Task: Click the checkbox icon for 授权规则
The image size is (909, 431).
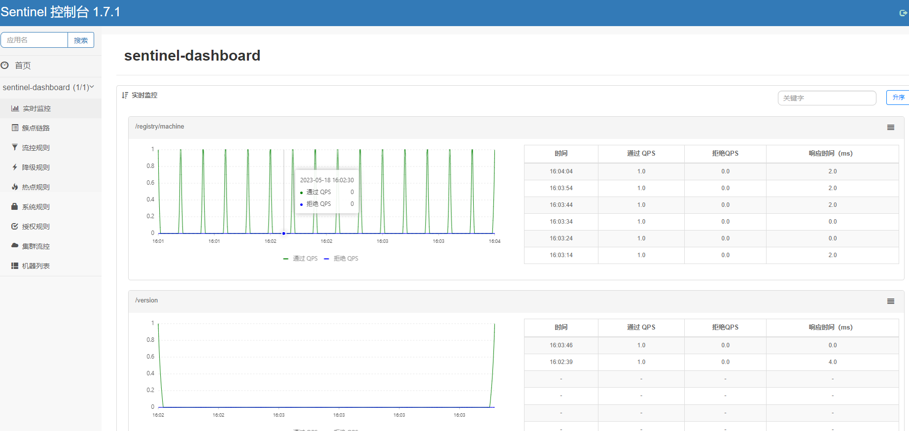Action: [15, 226]
